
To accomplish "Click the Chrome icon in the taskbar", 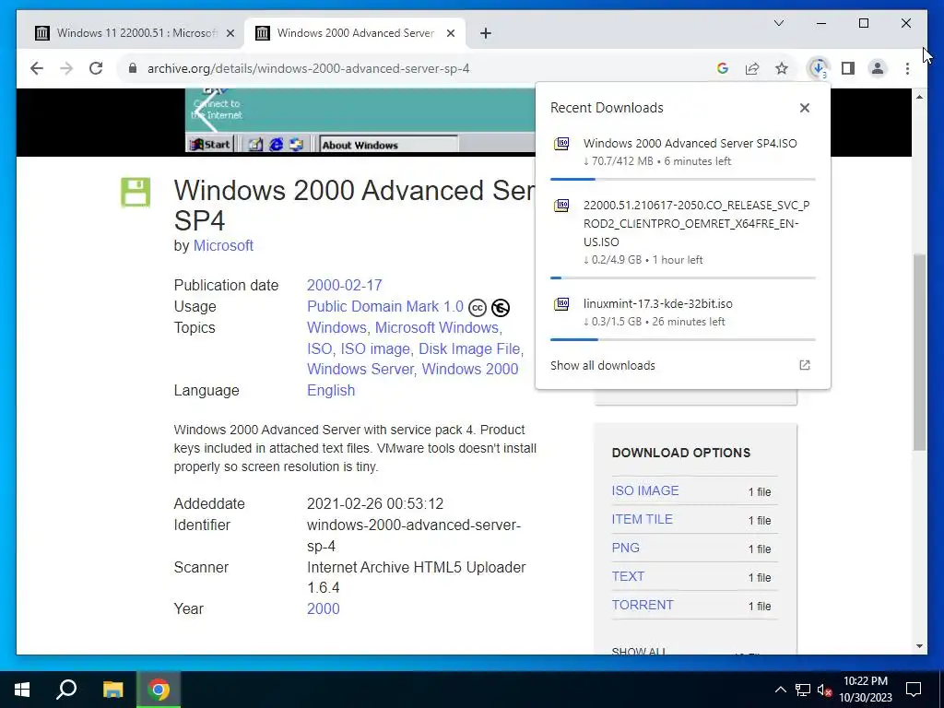I will pyautogui.click(x=159, y=690).
